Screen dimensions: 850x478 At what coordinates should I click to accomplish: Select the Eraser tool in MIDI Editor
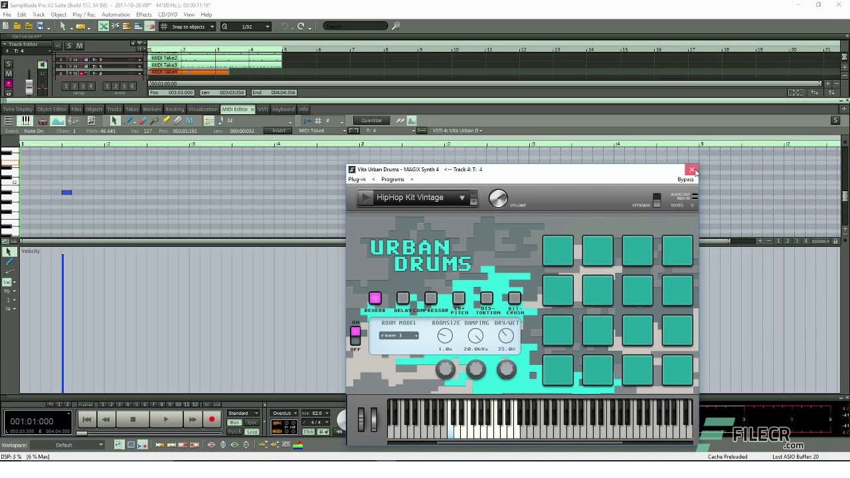(x=143, y=120)
